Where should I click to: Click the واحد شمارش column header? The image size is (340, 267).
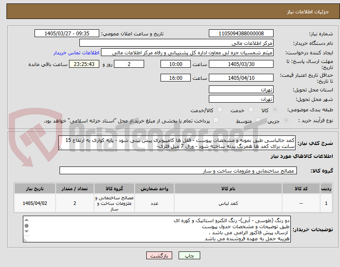154,188
